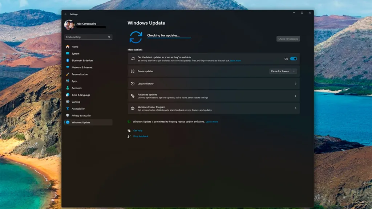The height and width of the screenshot is (209, 372).
Task: Click the Accounts person icon
Action: 68,88
